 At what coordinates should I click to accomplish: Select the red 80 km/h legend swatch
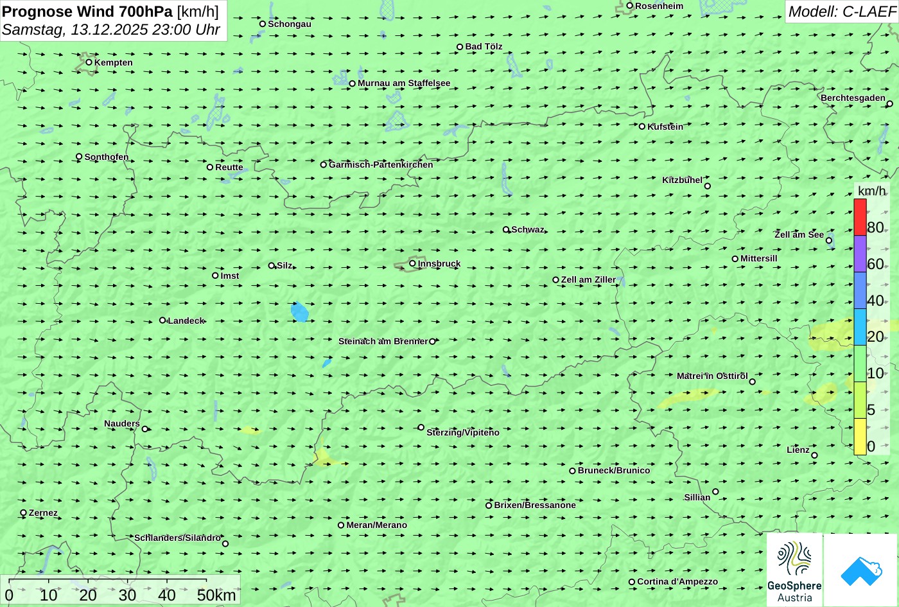click(860, 217)
